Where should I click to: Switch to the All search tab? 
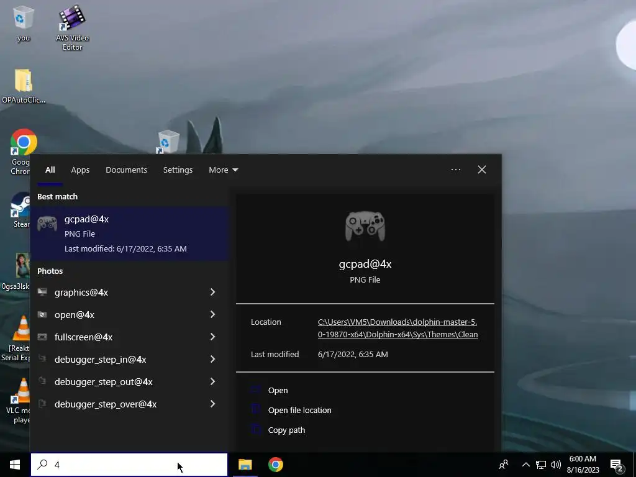(50, 170)
